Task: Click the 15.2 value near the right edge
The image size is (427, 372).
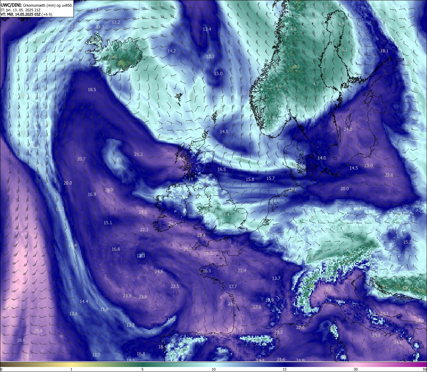Action: pyautogui.click(x=407, y=242)
